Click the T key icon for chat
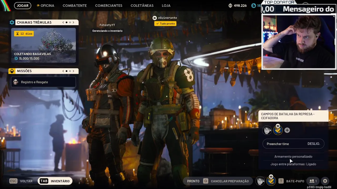The width and height of the screenshot is (337, 189). (x=281, y=181)
